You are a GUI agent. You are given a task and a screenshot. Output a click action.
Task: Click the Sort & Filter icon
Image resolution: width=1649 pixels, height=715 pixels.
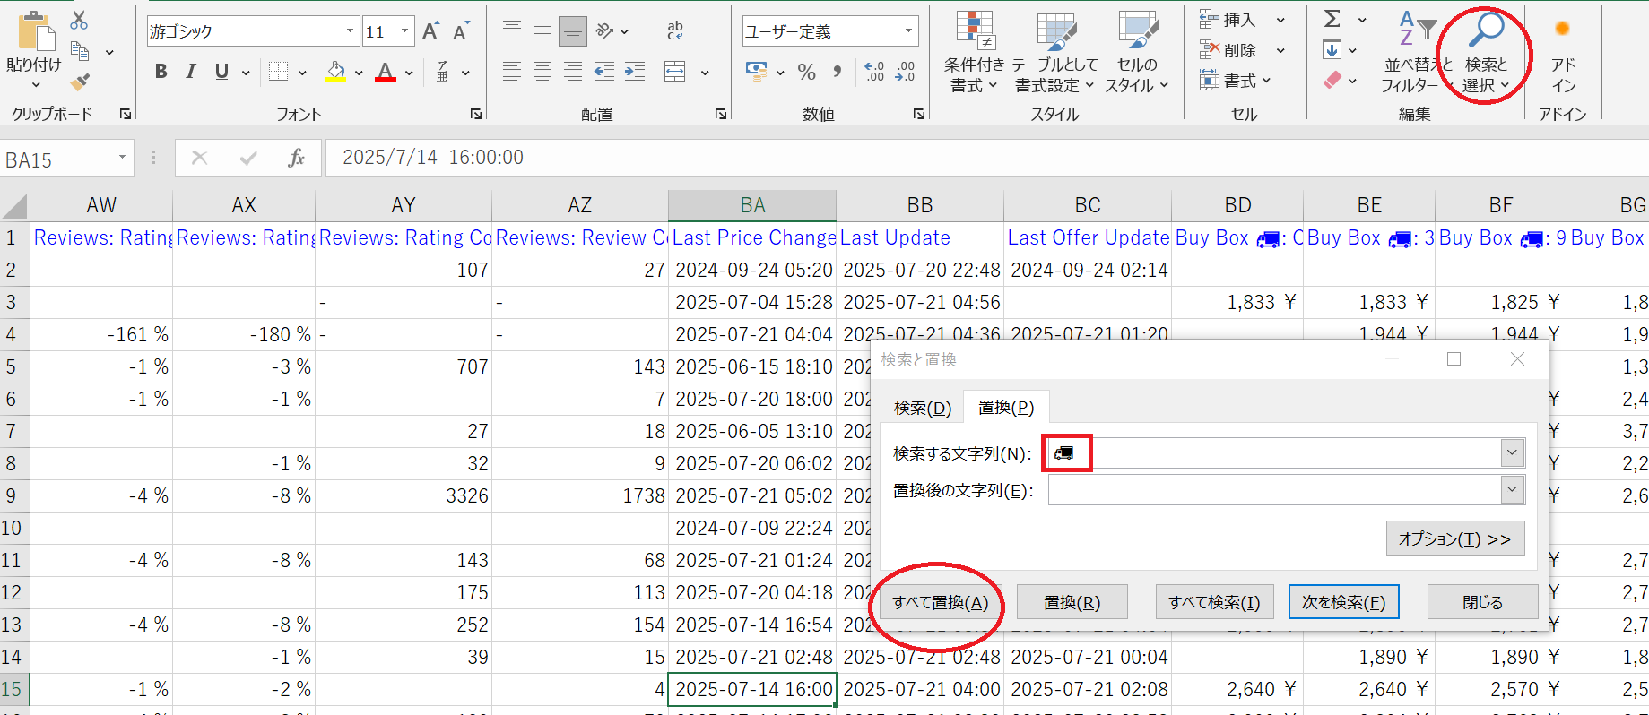1417,30
